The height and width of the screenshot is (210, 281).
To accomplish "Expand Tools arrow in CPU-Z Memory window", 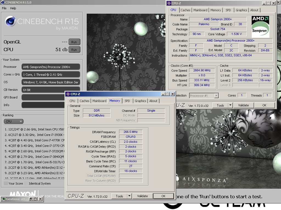I will coord(130,196).
